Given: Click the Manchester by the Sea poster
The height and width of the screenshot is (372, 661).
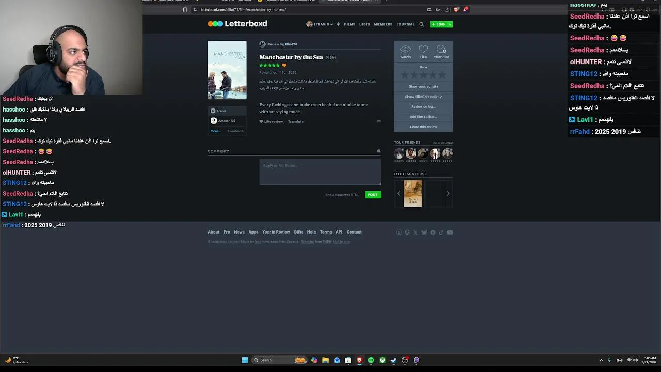Looking at the screenshot, I should click(x=227, y=70).
